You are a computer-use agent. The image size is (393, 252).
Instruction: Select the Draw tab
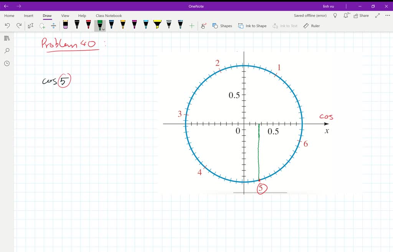[47, 15]
